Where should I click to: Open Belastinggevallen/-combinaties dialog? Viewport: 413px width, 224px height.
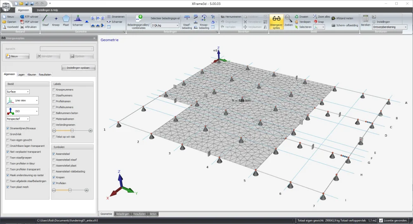click(x=138, y=22)
